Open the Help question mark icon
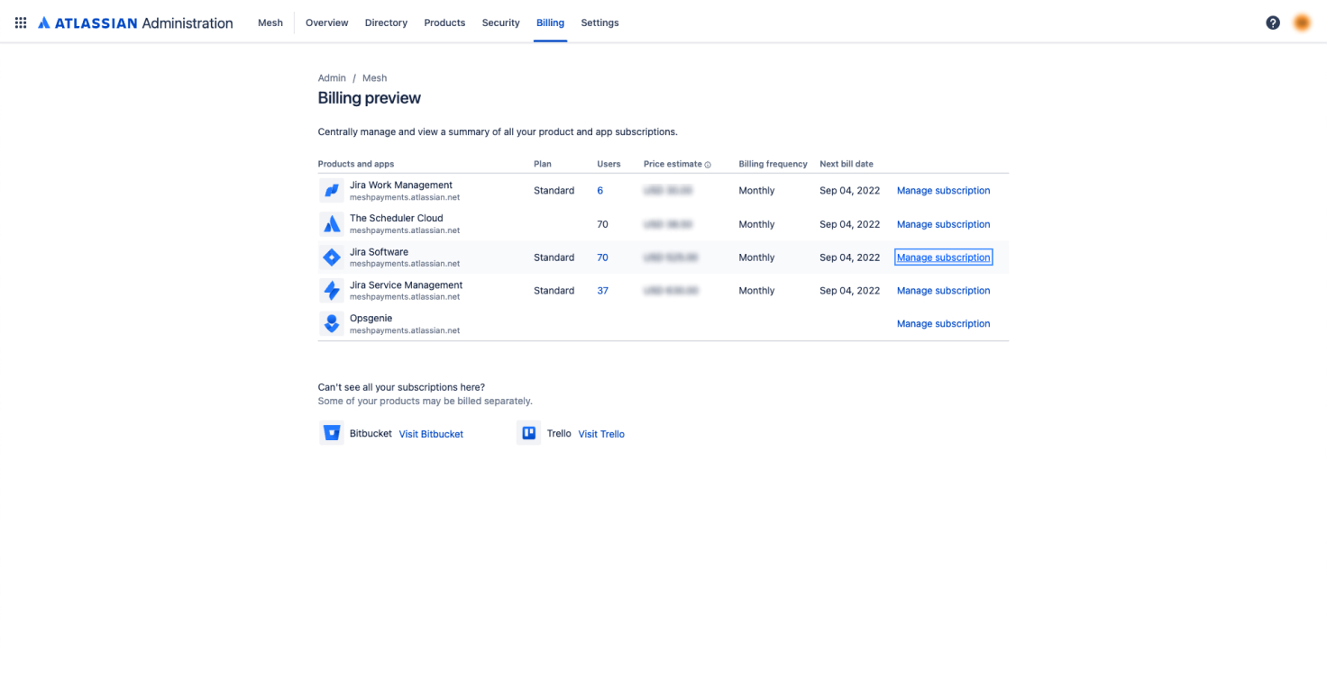This screenshot has height=677, width=1327. pyautogui.click(x=1273, y=23)
